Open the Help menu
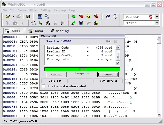164x125 pixels. 72,10
